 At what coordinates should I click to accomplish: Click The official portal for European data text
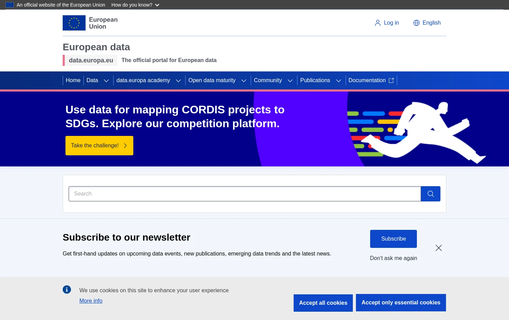[169, 60]
